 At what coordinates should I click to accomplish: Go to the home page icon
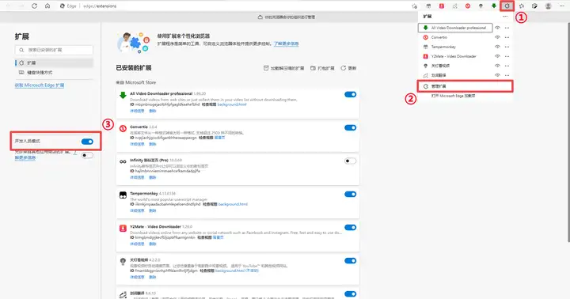[47, 6]
